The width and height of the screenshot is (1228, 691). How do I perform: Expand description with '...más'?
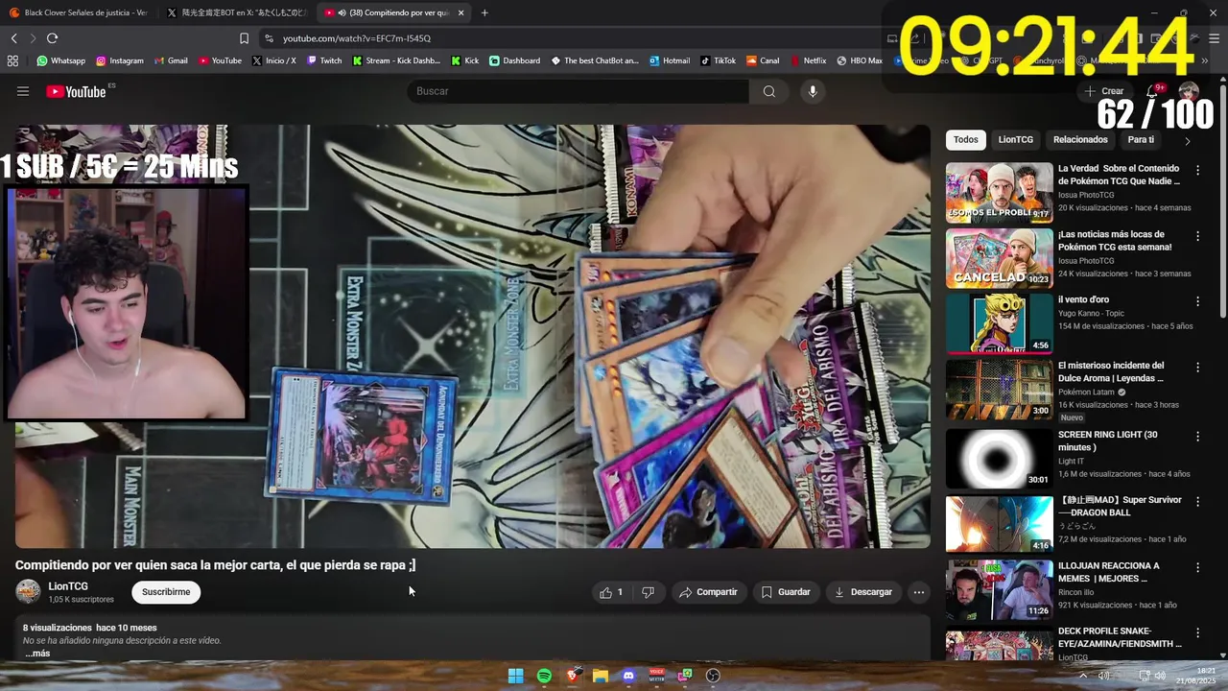tap(37, 654)
